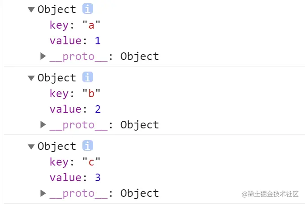Select the string value "a"
305x204 pixels.
91,25
